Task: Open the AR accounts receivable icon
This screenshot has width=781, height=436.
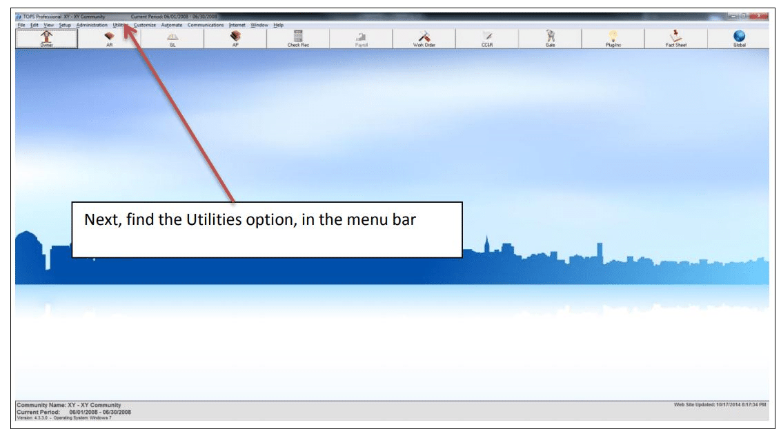Action: coord(110,39)
